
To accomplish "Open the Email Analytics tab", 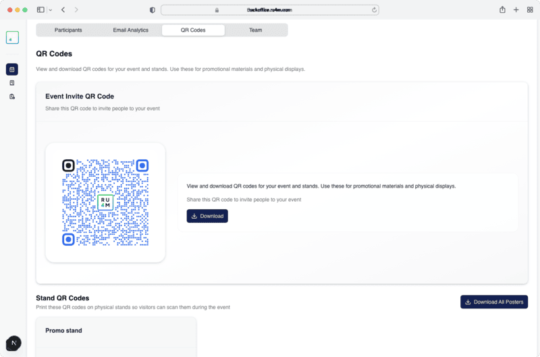I will point(130,30).
